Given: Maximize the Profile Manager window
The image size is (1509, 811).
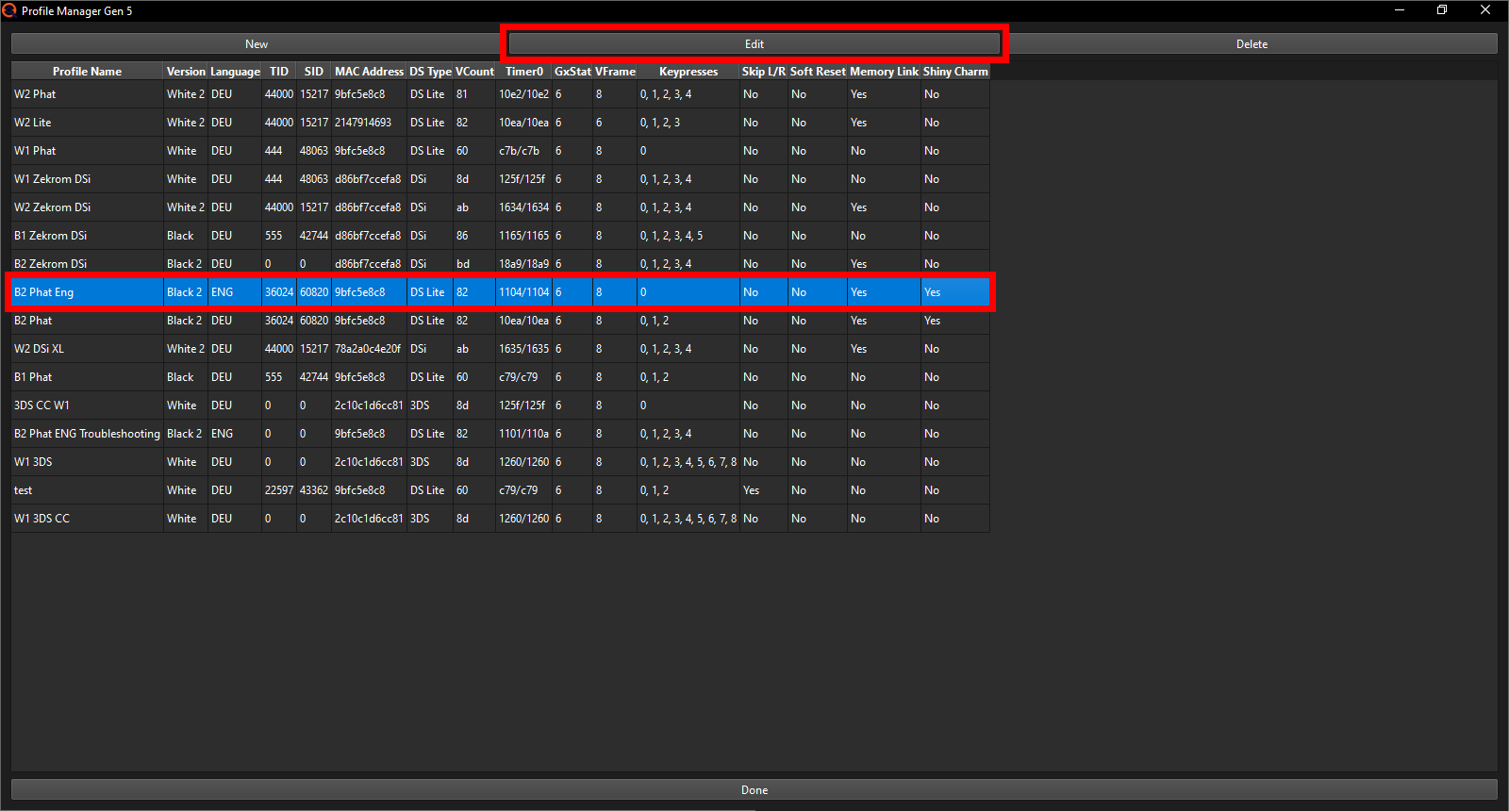Looking at the screenshot, I should [x=1441, y=10].
